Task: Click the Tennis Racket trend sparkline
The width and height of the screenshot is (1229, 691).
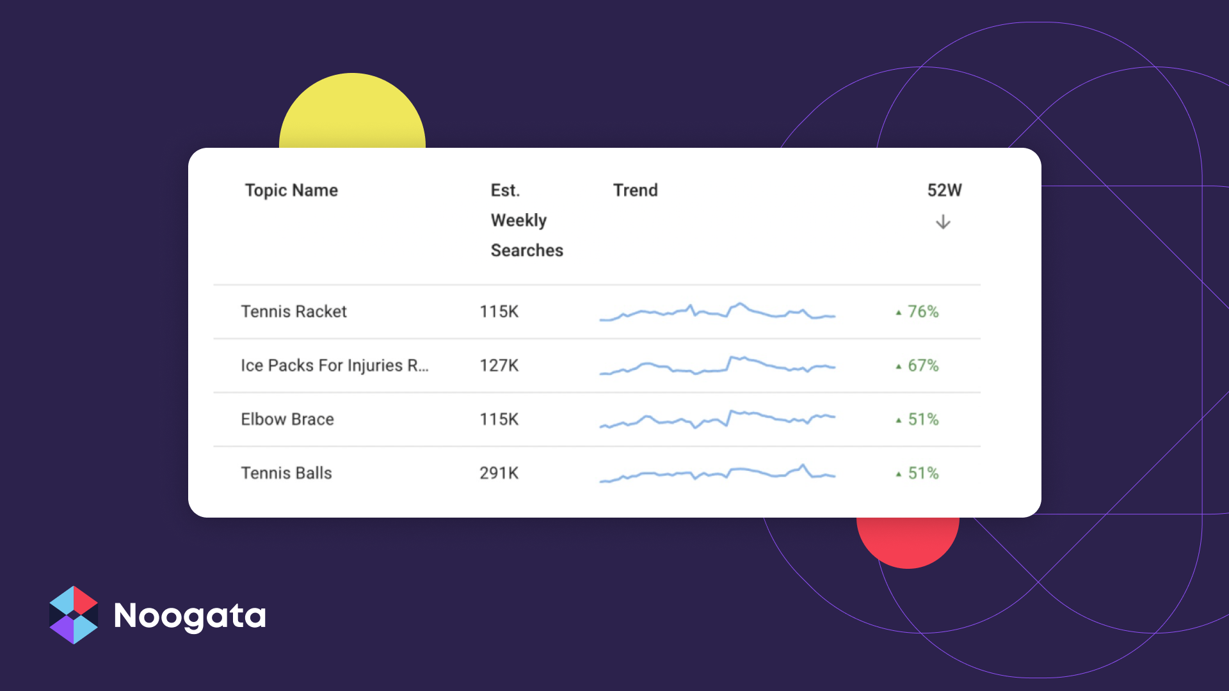Action: tap(717, 312)
